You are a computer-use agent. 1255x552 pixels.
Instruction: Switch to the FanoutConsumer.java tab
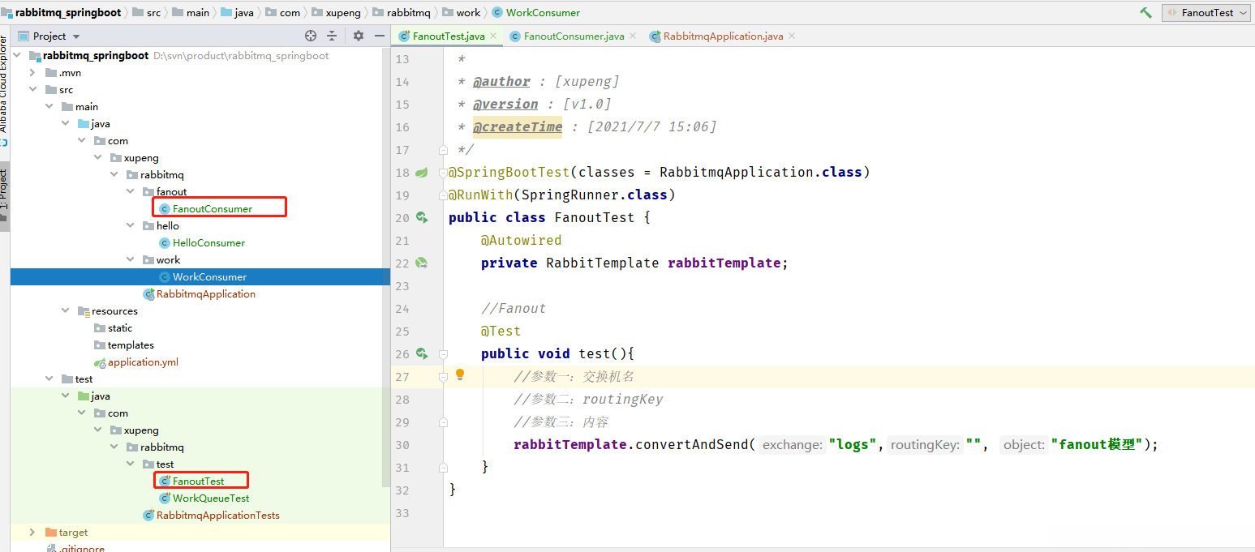(574, 36)
